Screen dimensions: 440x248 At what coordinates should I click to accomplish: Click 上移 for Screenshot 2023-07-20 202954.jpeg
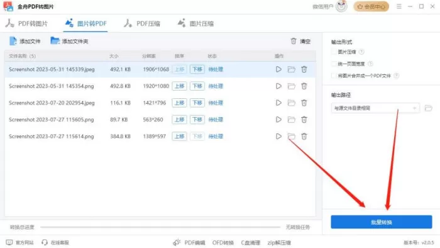179,103
